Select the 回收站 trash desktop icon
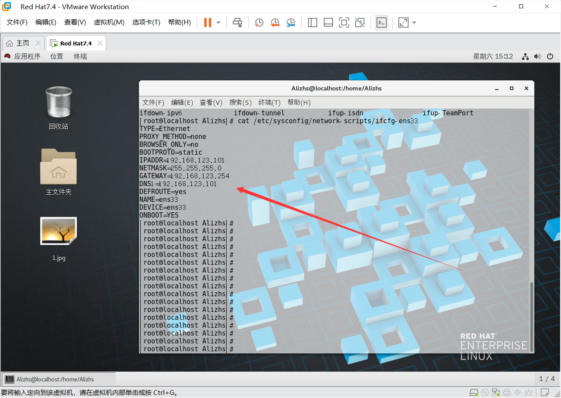Viewport: 561px width, 398px height. click(59, 107)
